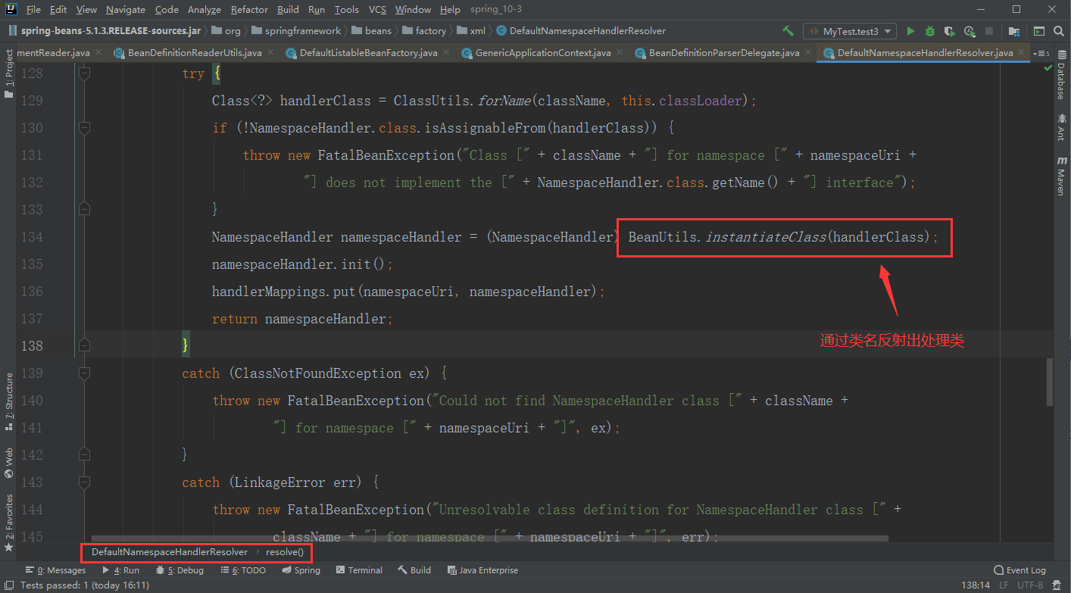Click the Stop process icon

pos(991,31)
